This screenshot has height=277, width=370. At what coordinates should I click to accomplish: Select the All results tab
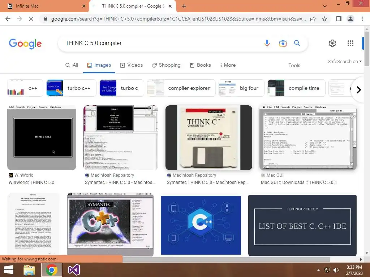72,65
